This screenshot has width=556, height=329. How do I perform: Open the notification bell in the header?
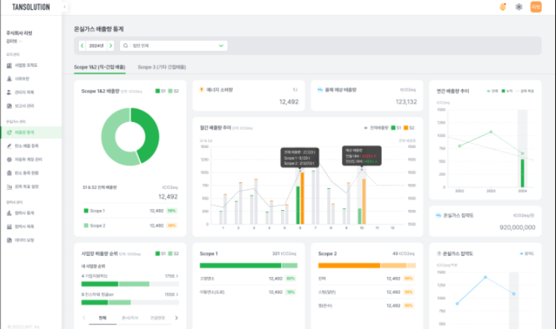pyautogui.click(x=502, y=7)
